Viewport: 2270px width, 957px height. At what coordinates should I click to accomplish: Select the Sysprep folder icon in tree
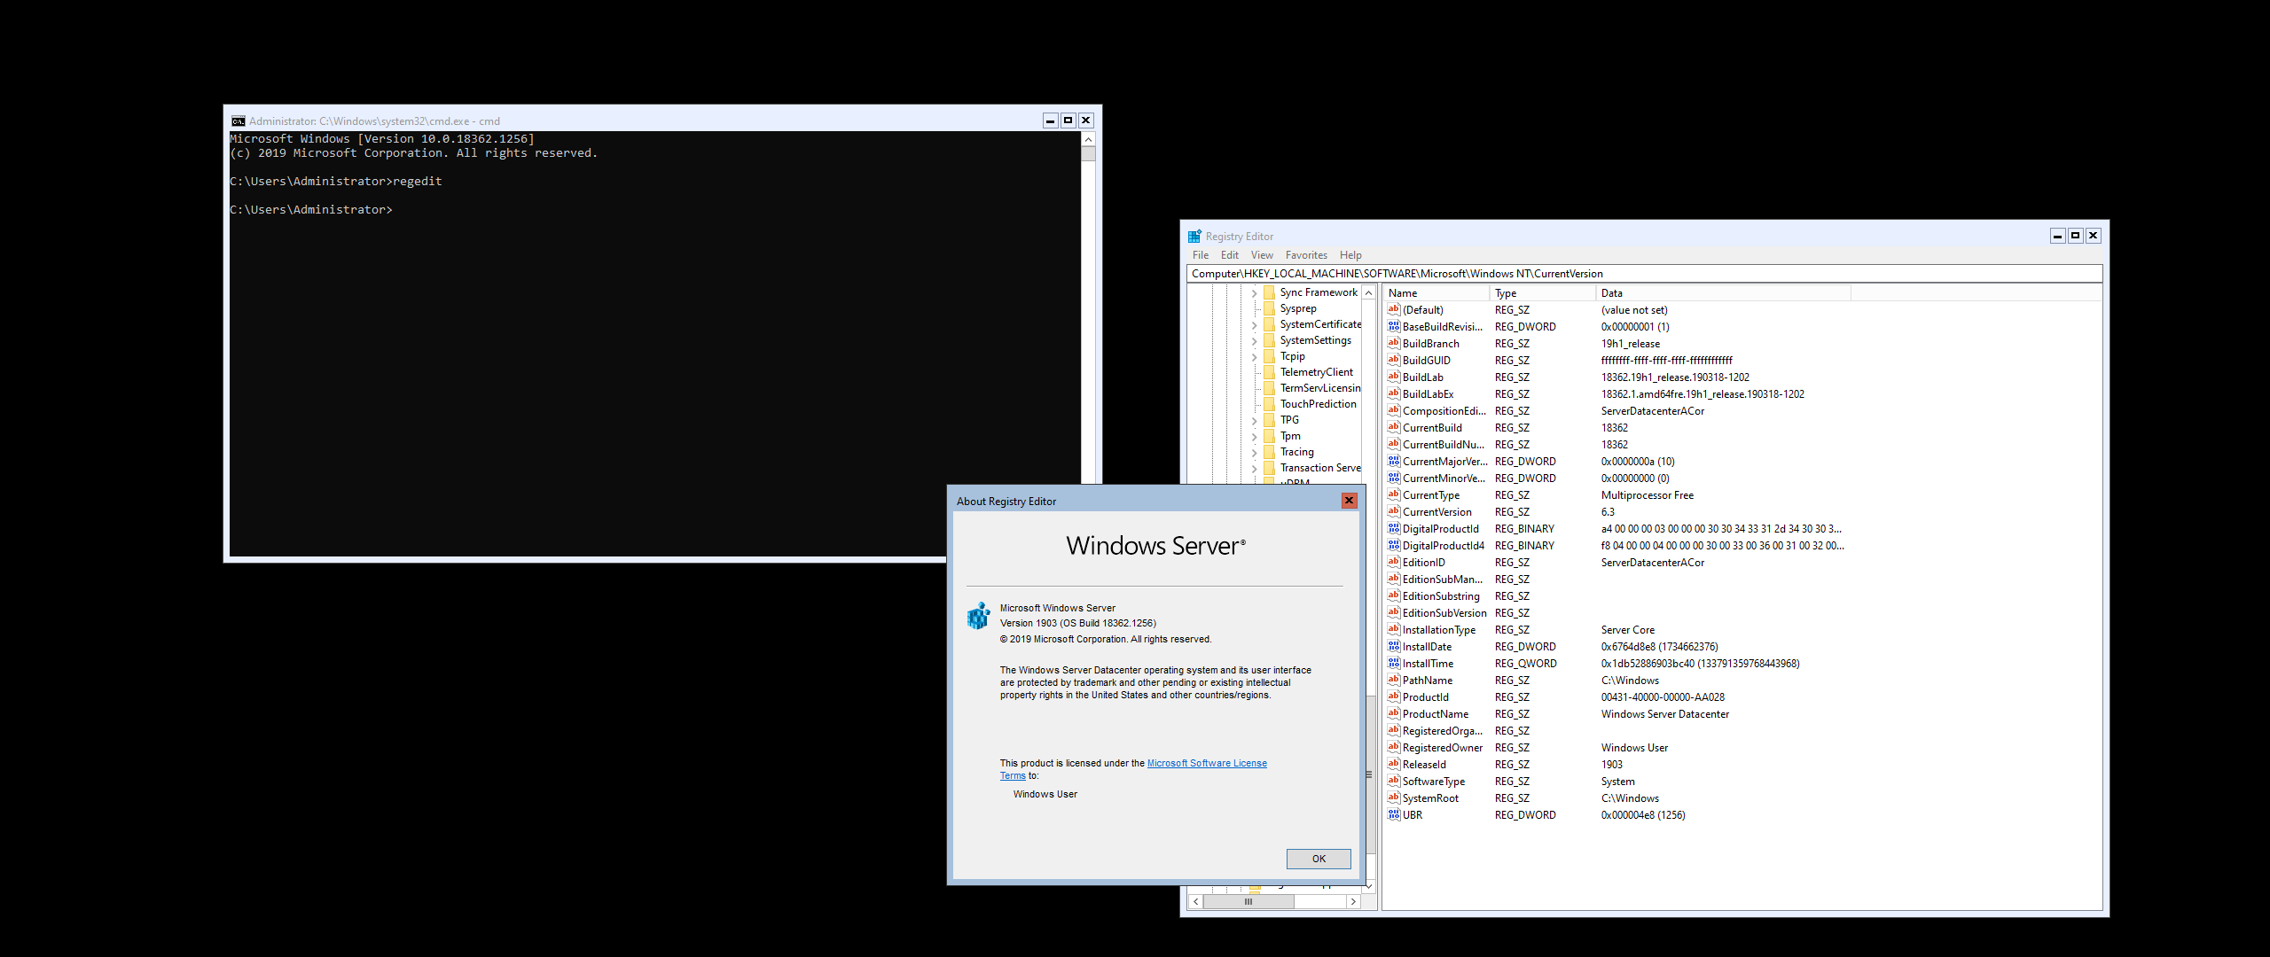tap(1270, 308)
